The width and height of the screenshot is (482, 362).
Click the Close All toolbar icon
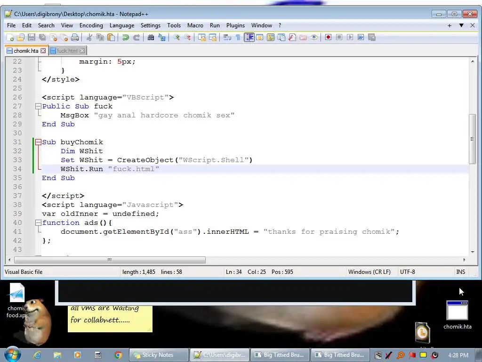click(x=64, y=38)
